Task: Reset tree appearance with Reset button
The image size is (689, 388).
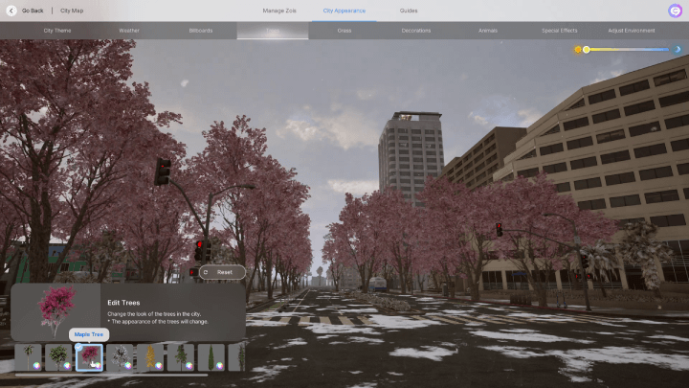Action: [218, 272]
